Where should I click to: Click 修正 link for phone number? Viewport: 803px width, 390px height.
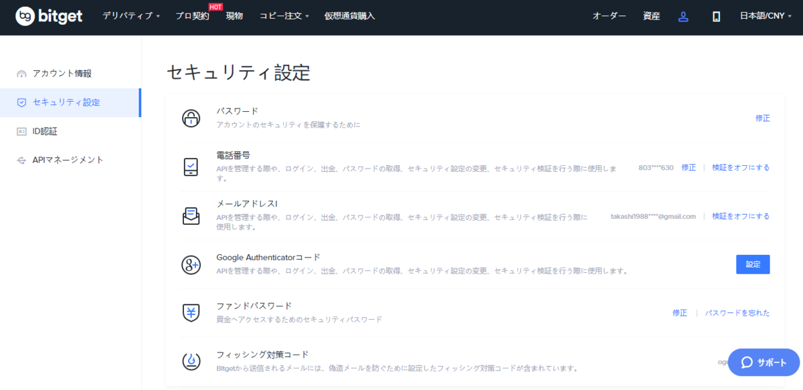(x=689, y=167)
